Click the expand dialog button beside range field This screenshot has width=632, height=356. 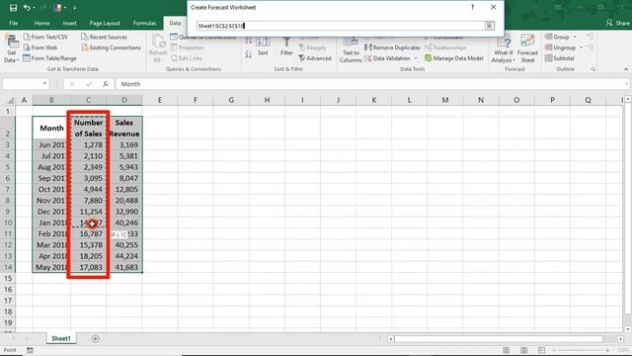(x=489, y=26)
